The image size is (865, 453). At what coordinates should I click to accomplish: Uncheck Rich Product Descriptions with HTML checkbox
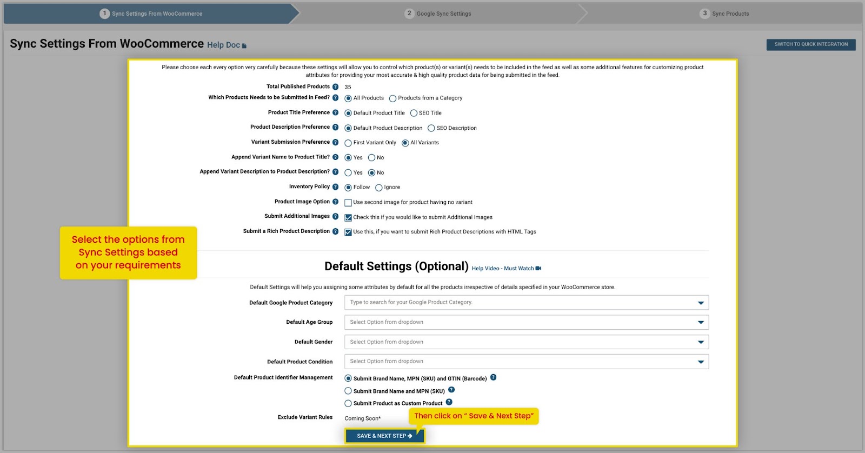click(348, 232)
